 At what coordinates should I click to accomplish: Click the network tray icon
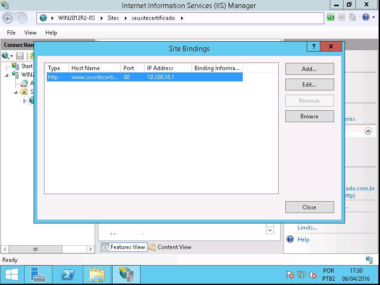[x=301, y=275]
